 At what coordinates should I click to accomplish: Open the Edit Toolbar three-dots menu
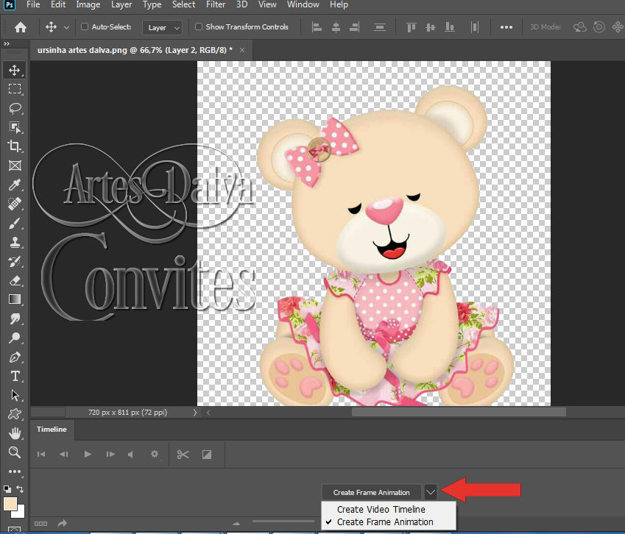[x=15, y=471]
